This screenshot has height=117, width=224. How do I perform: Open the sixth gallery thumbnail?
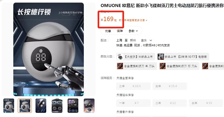[x=89, y=106]
